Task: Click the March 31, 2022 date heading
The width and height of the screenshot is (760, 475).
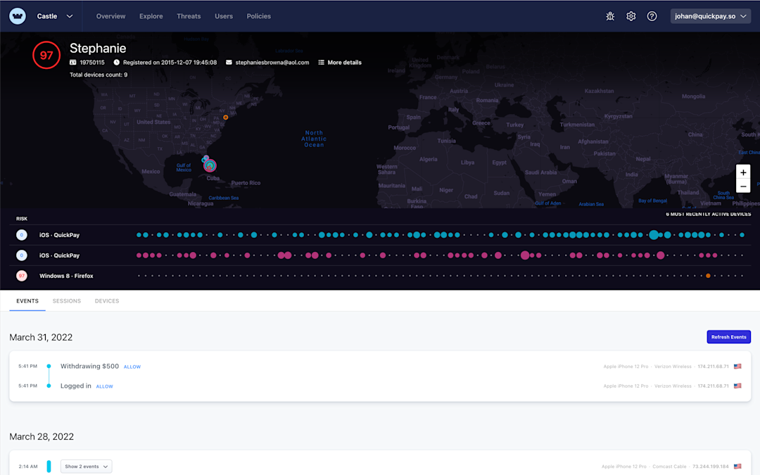Action: click(41, 337)
